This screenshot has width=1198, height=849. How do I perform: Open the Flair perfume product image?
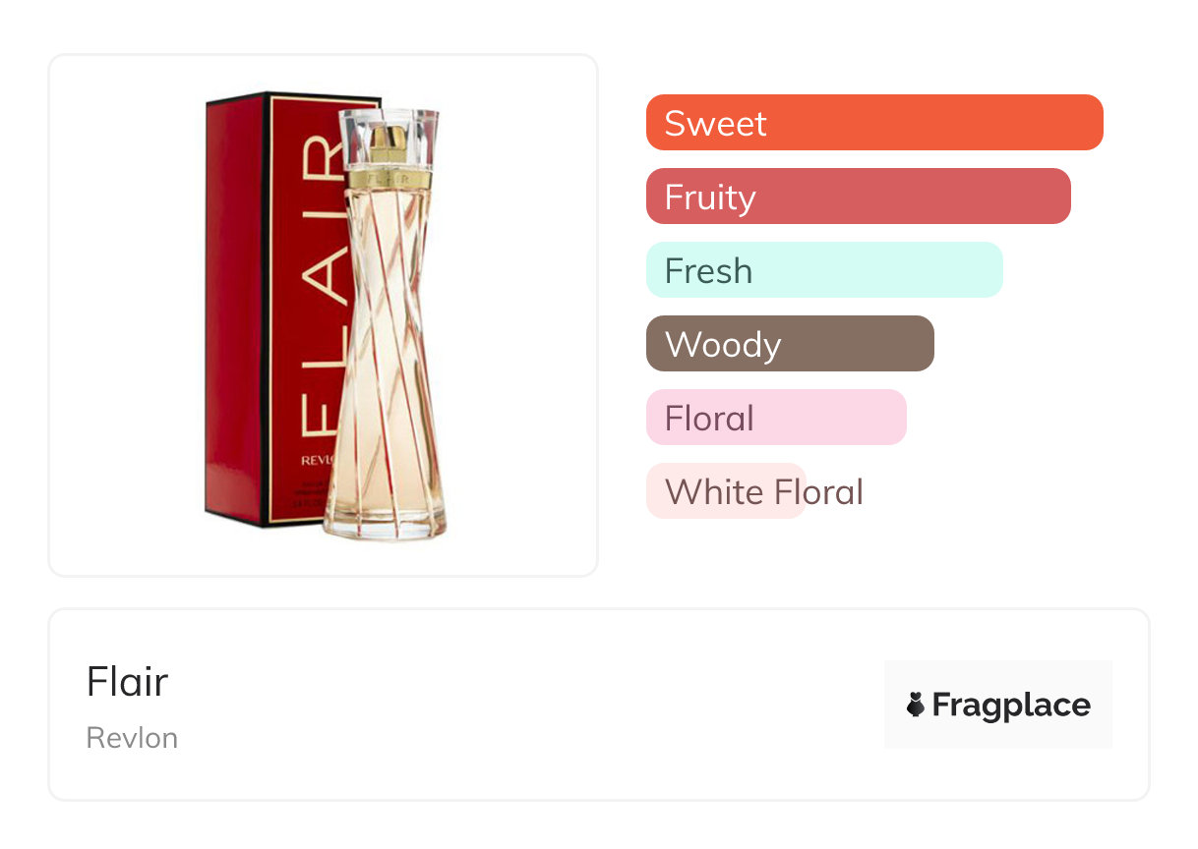pyautogui.click(x=323, y=315)
